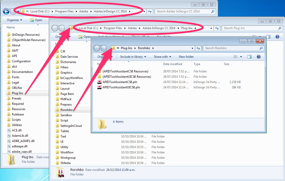Click New folder in Rorohiko window

[x=186, y=57]
